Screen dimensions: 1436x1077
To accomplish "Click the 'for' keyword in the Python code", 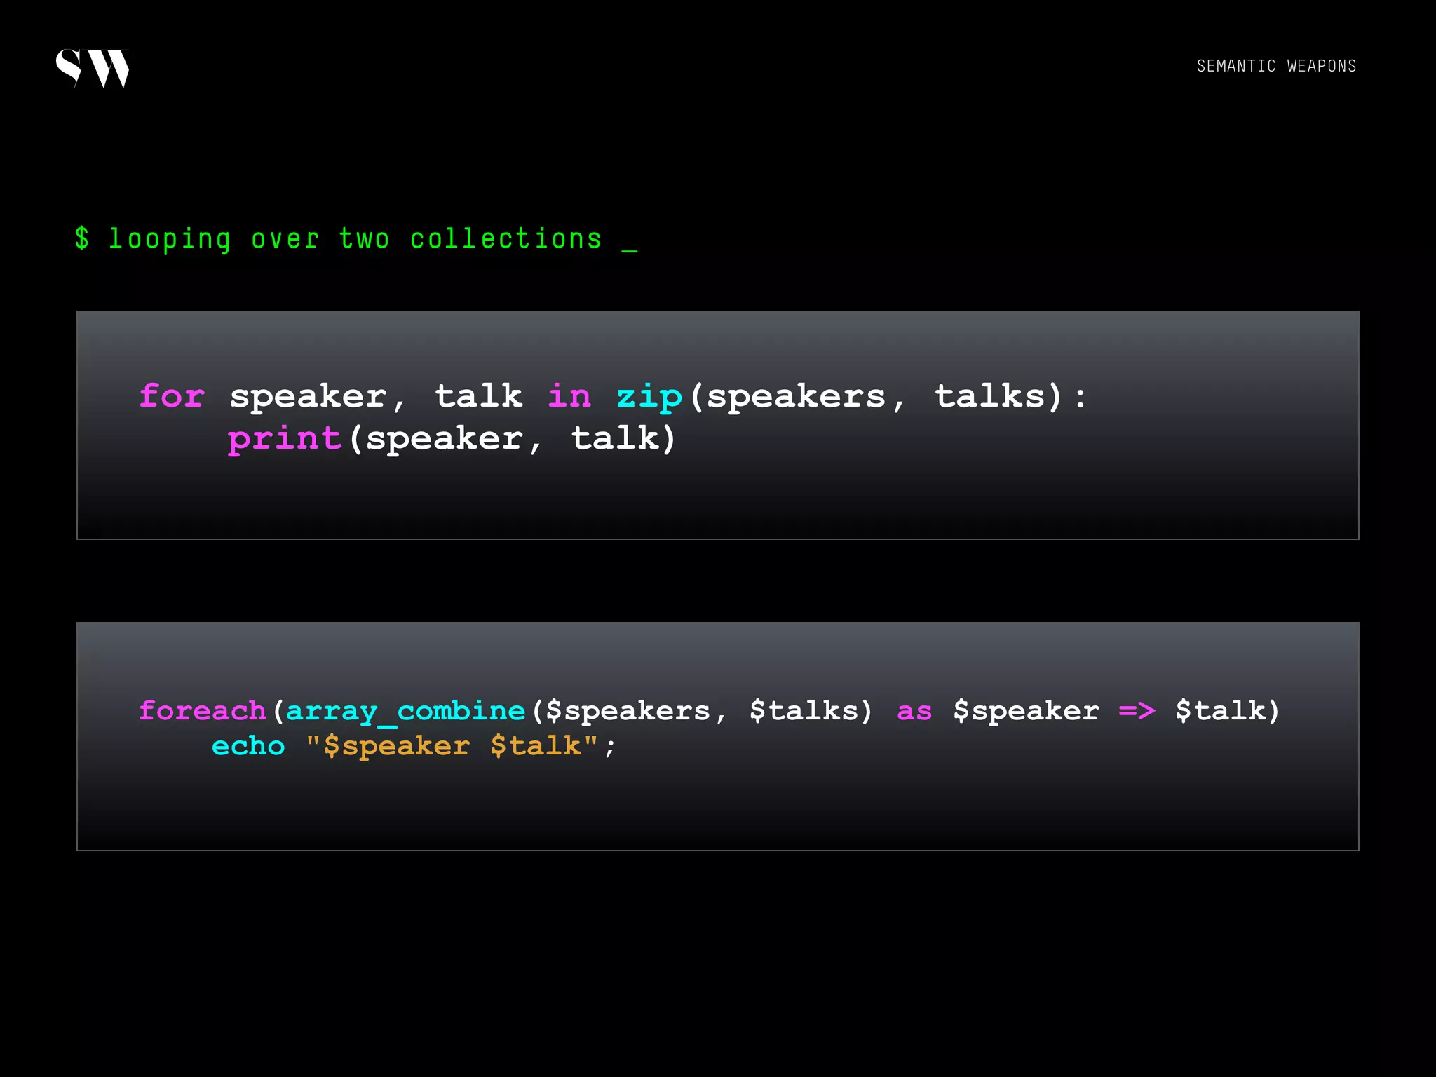I will 172,396.
